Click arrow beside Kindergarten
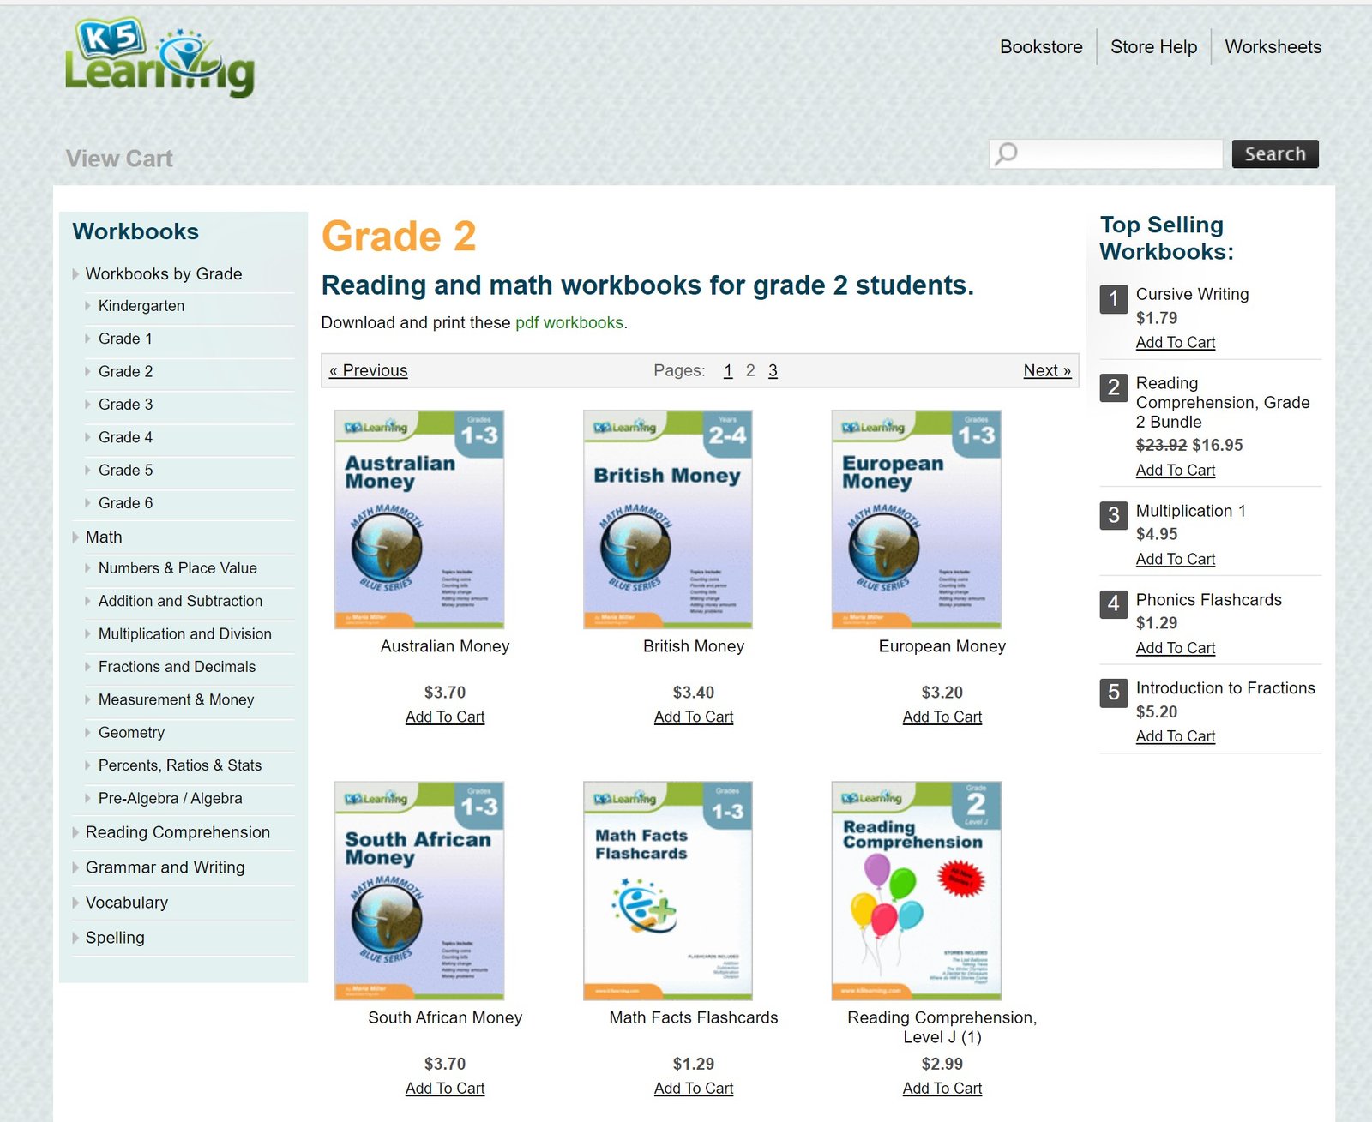Screen dimensions: 1372x1122 87,306
